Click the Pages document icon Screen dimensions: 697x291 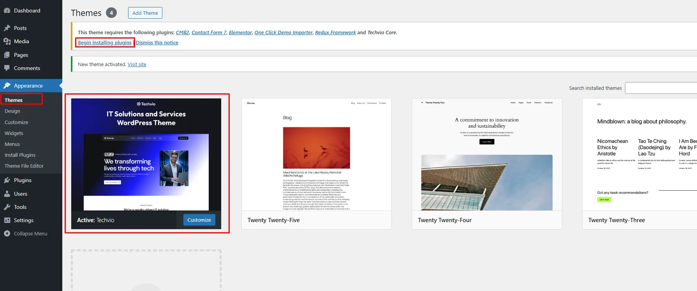7,55
